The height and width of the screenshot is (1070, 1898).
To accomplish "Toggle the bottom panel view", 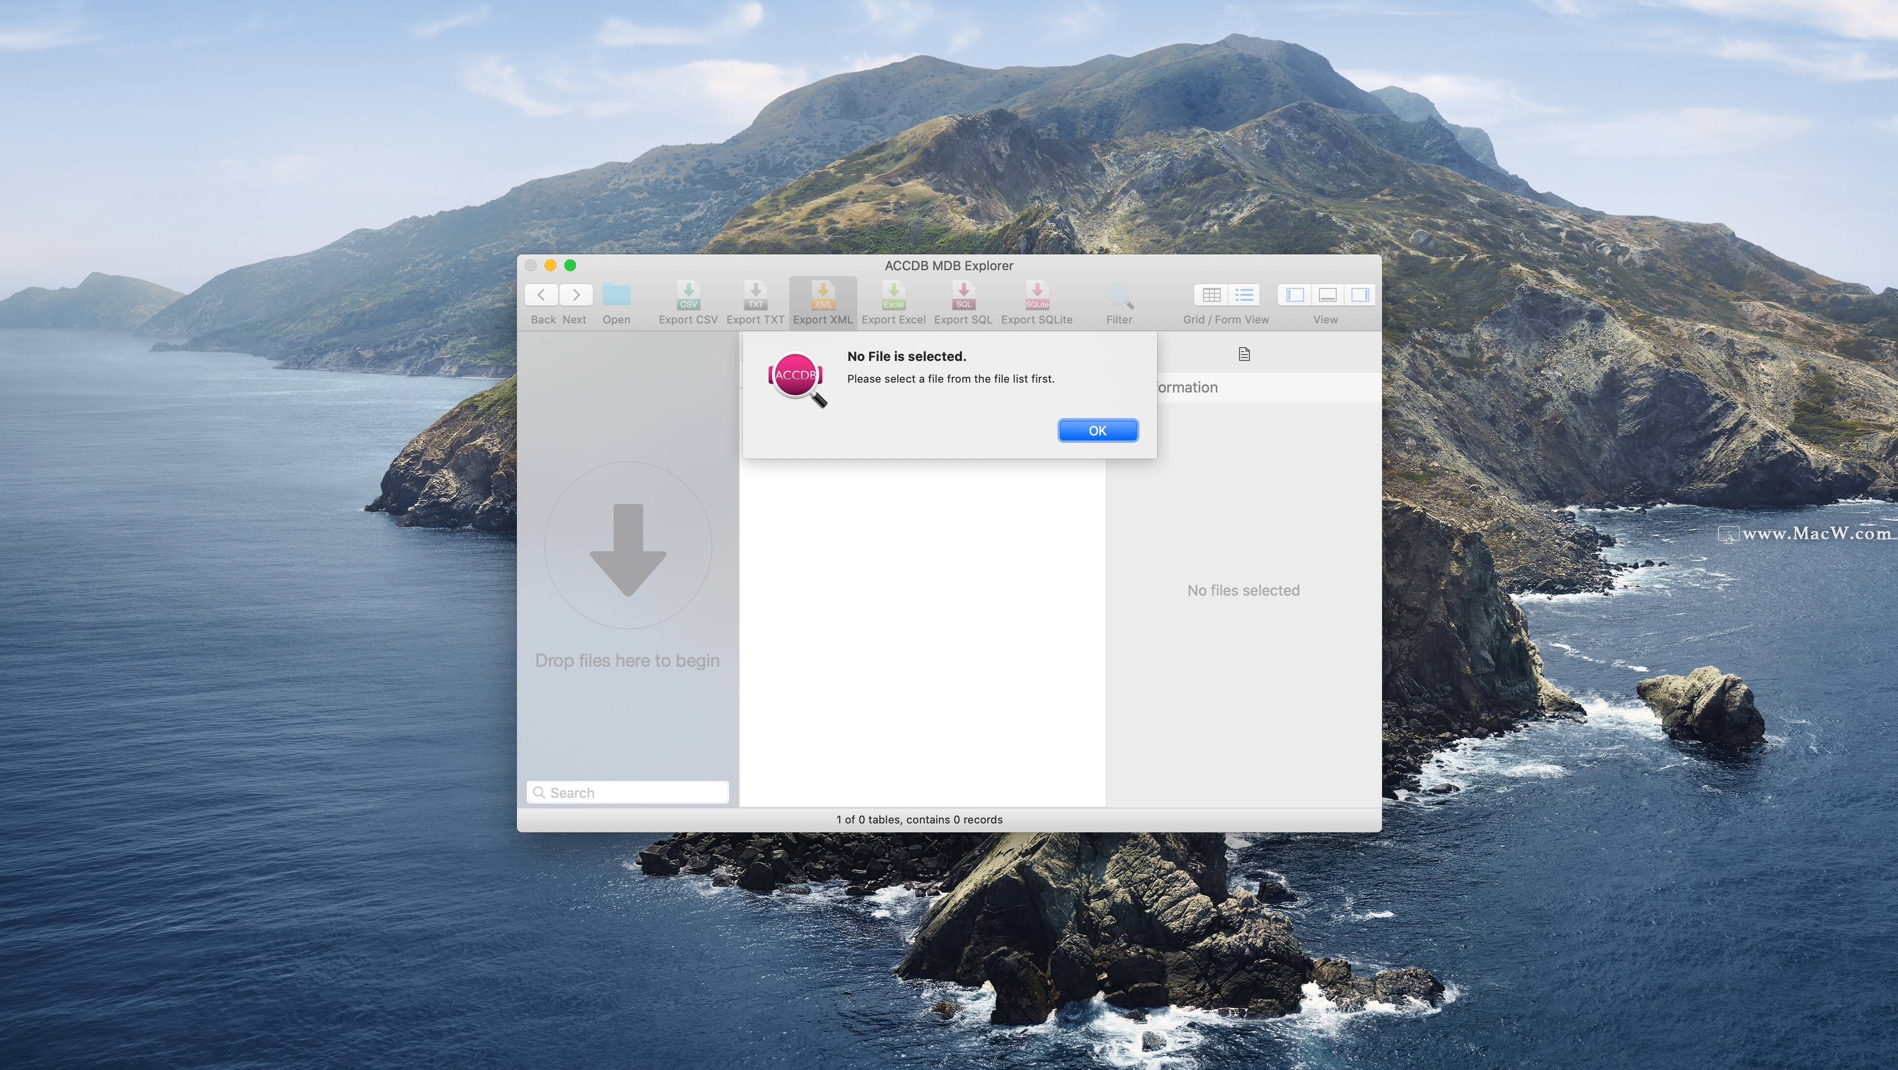I will [x=1328, y=294].
